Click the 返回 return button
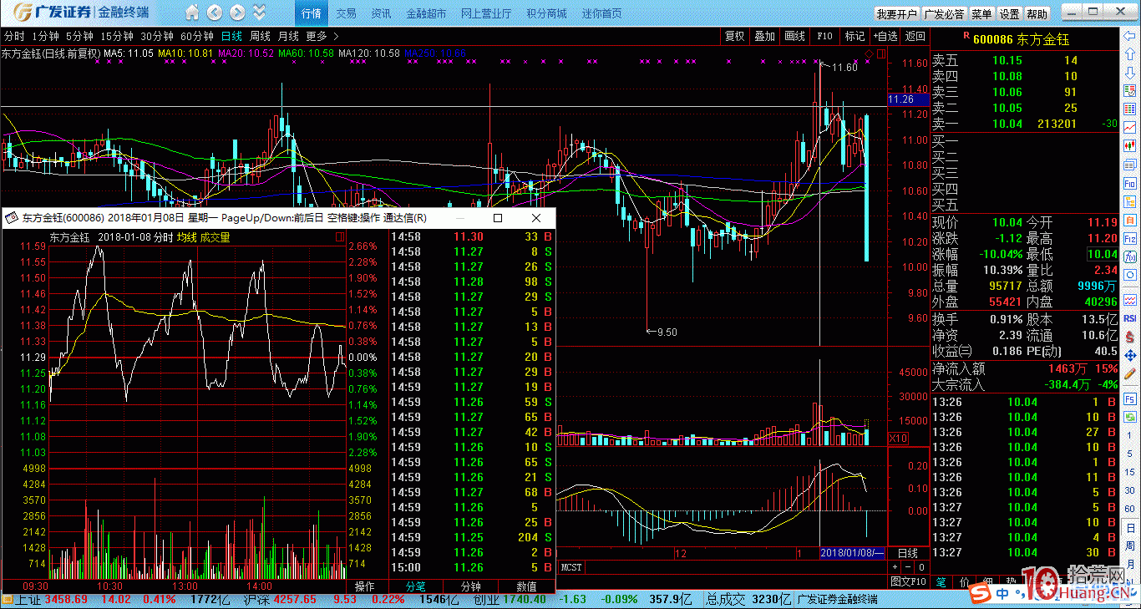Image resolution: width=1141 pixels, height=609 pixels. (x=915, y=36)
